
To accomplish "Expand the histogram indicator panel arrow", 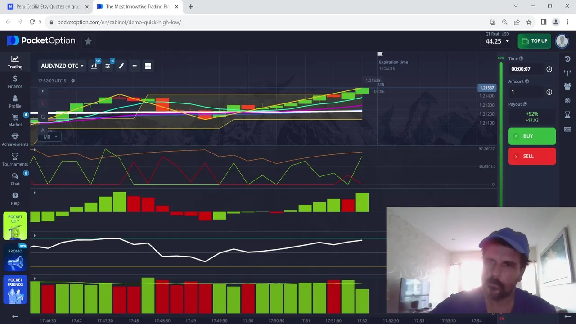I will (x=35, y=193).
